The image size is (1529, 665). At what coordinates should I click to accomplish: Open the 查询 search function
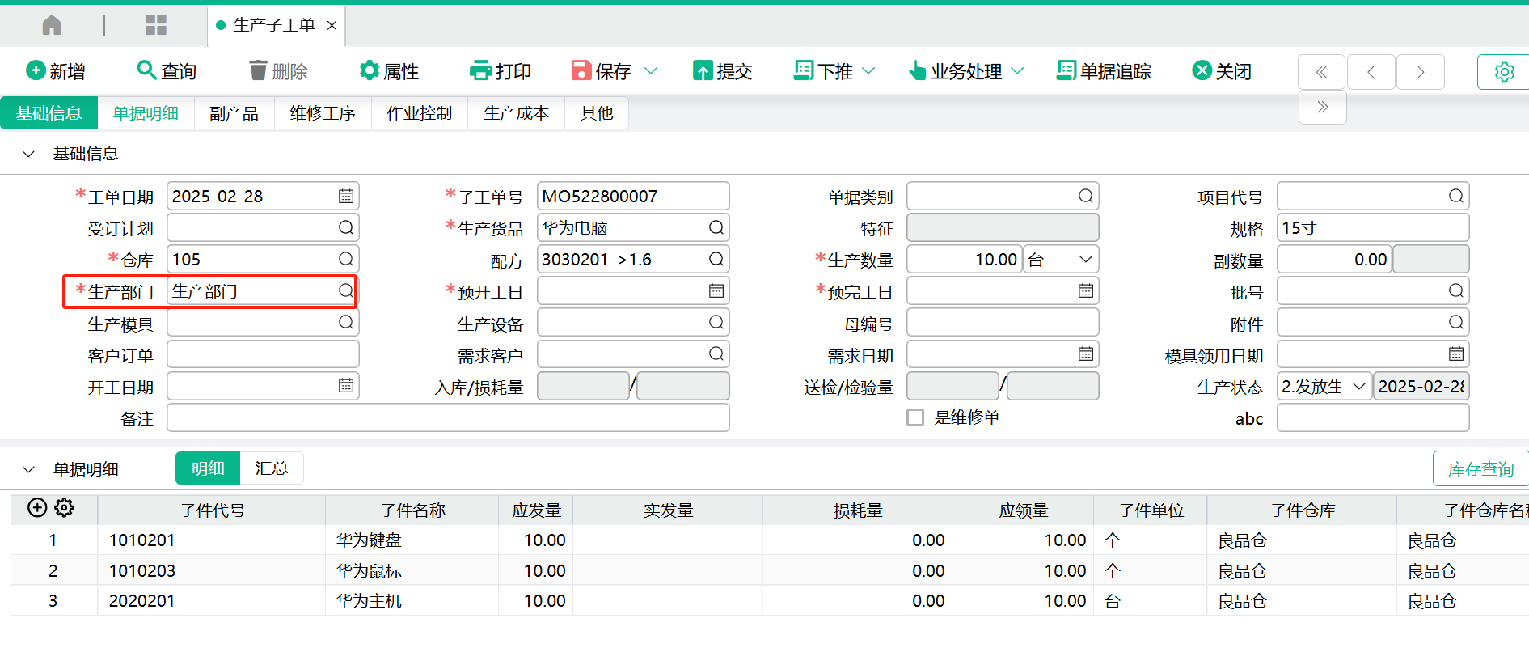point(167,71)
